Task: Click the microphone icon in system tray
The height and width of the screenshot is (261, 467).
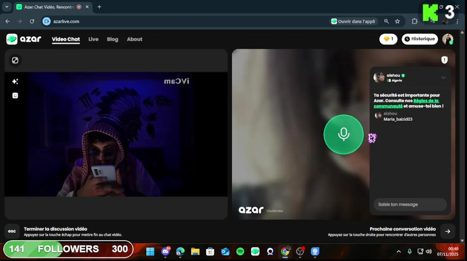Action: (x=410, y=251)
